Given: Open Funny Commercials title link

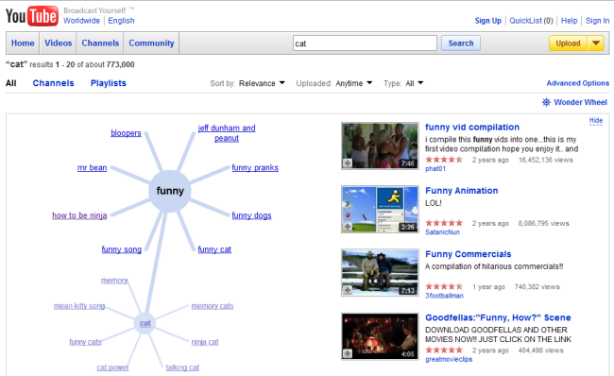Looking at the screenshot, I should click(469, 254).
